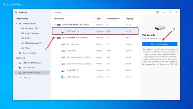Image resolution: width=193 pixels, height=109 pixels.
Task: Click the Byte-to-byte Backup clock icon
Action: [20, 72]
